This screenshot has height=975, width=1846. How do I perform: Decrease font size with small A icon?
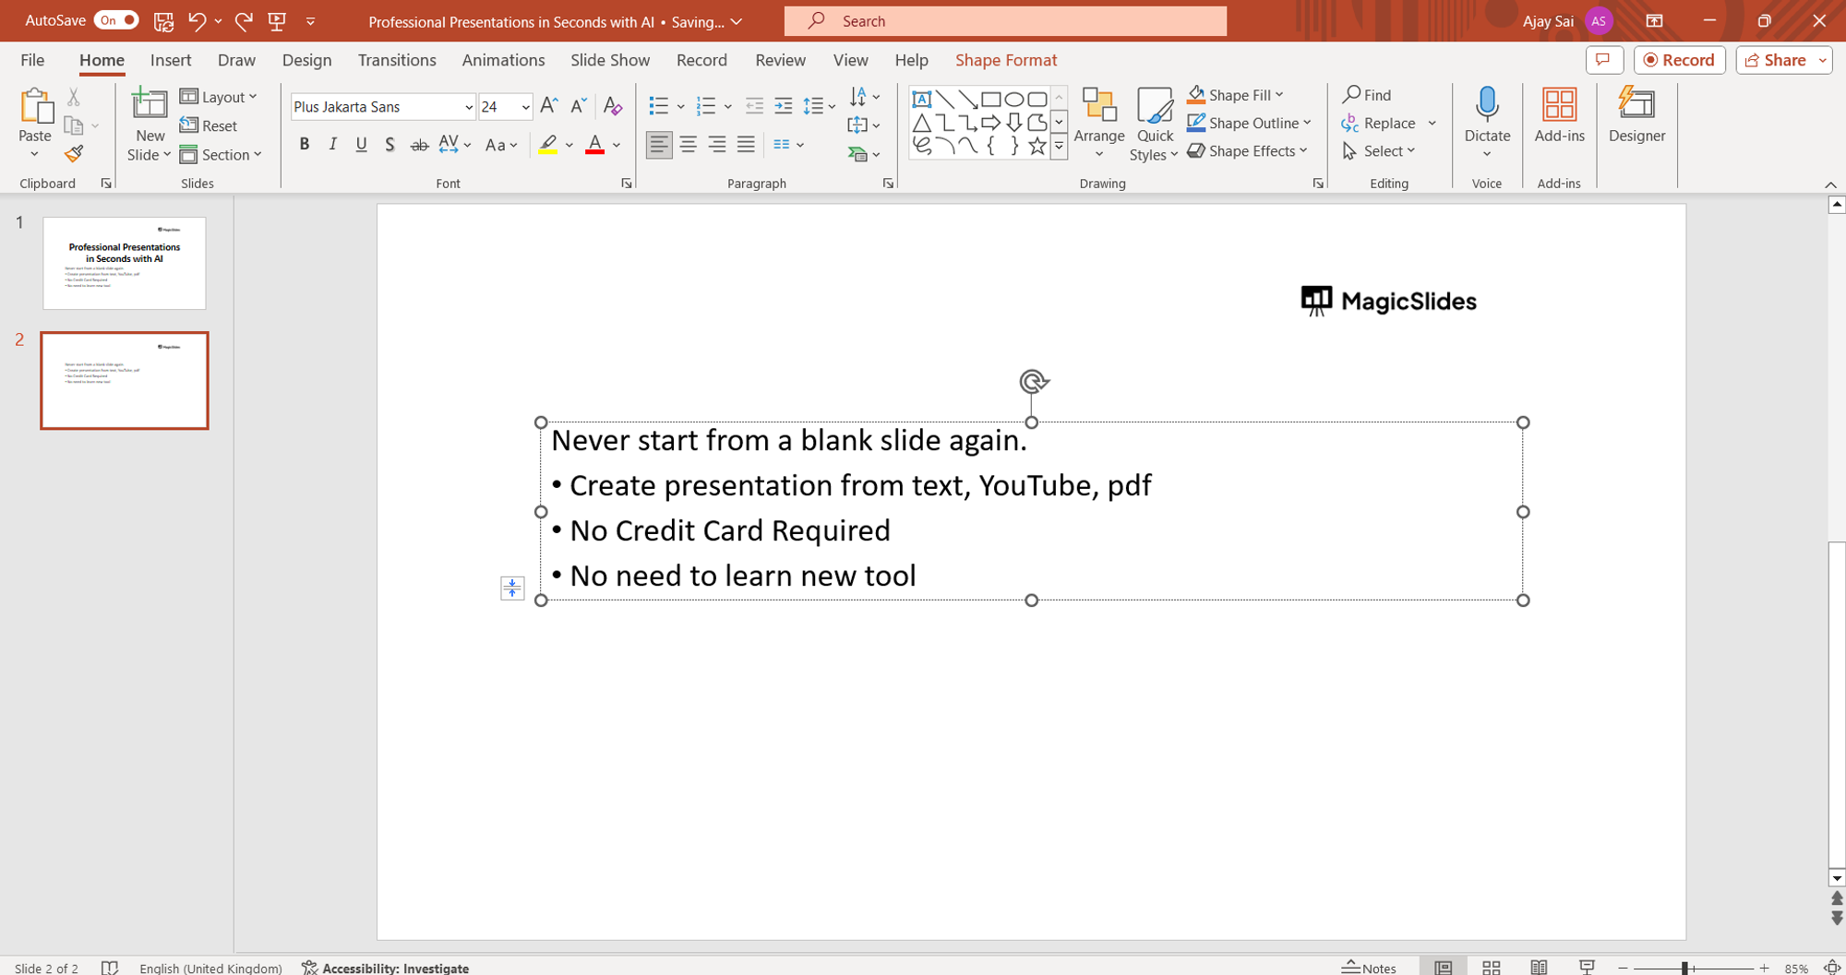[579, 106]
